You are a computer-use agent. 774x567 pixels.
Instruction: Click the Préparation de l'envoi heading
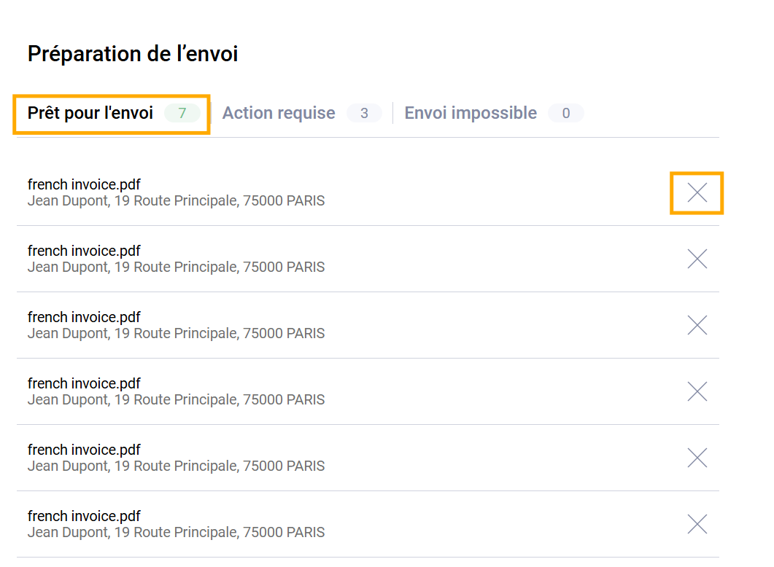pyautogui.click(x=133, y=54)
